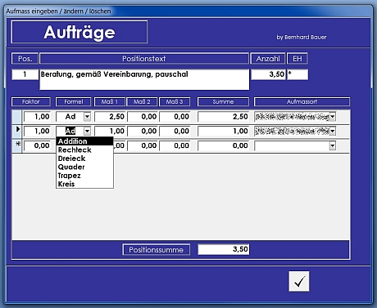This screenshot has width=377, height=308.
Task: Click the Anzahl header label
Action: click(268, 59)
